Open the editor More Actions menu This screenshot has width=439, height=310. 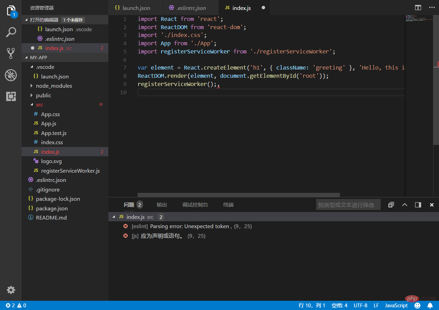[432, 8]
